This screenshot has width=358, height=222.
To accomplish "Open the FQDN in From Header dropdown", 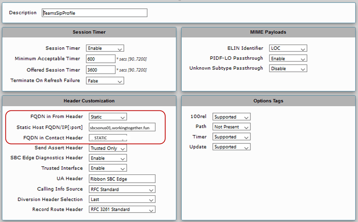I will [x=108, y=117].
